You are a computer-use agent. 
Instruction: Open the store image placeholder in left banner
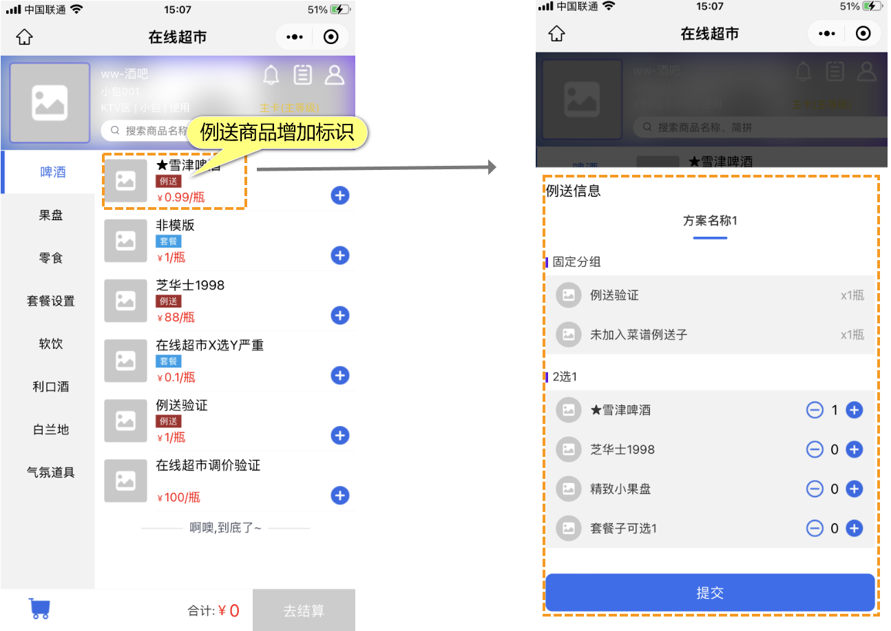(50, 103)
